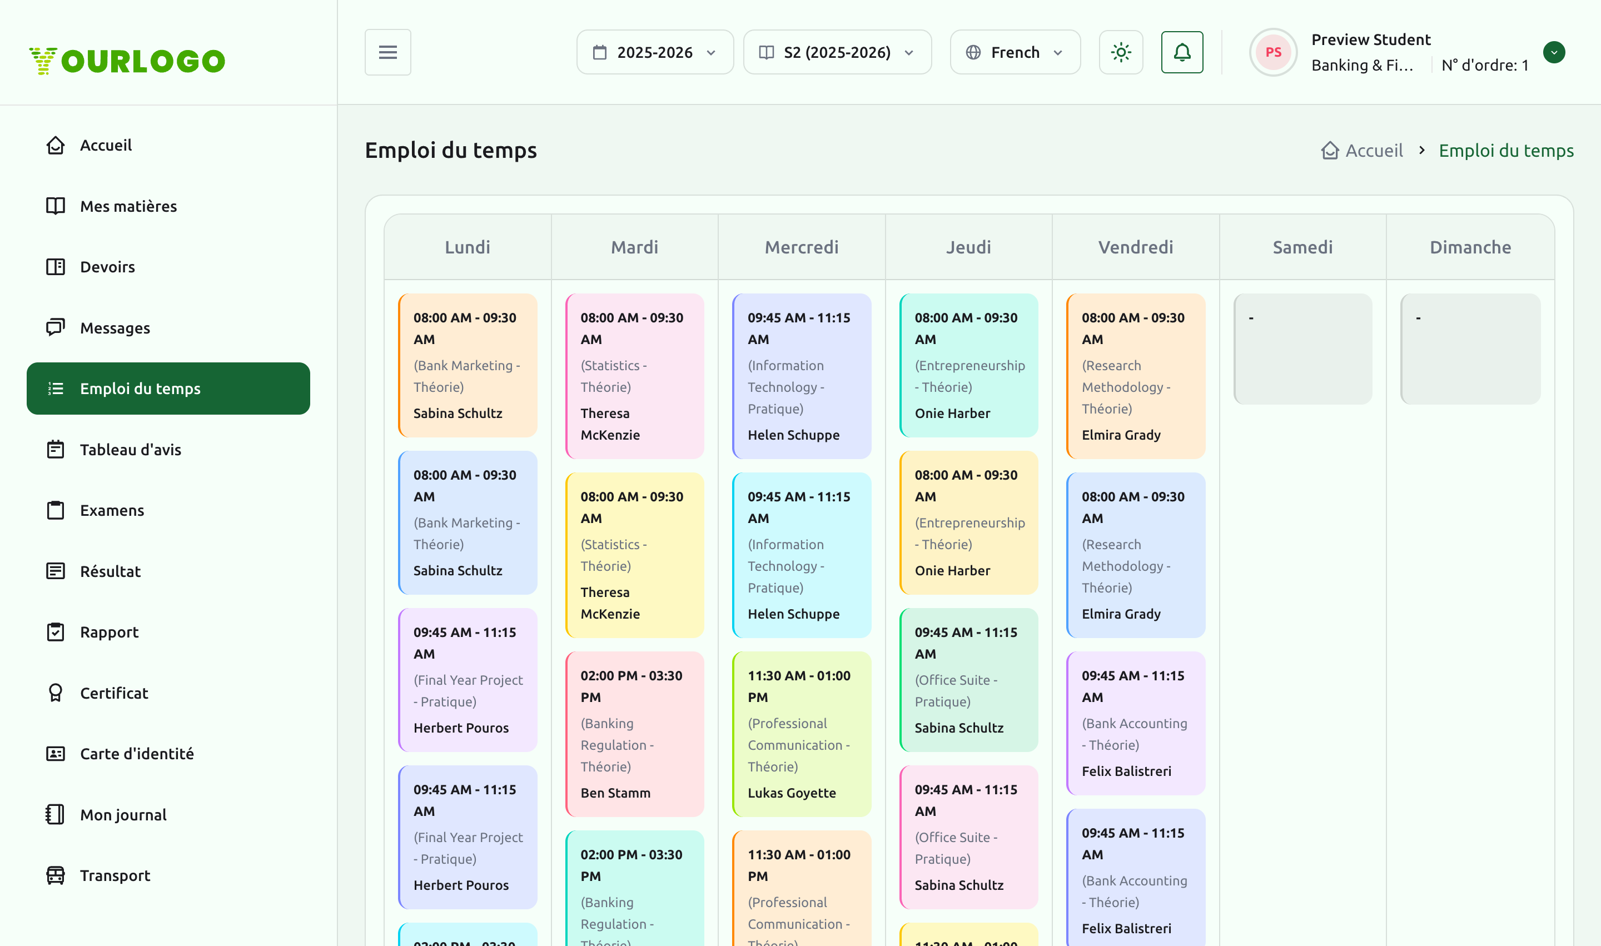Click the teal Entrepreneurship card on Jeudi
Viewport: 1601px width, 946px height.
pyautogui.click(x=968, y=365)
